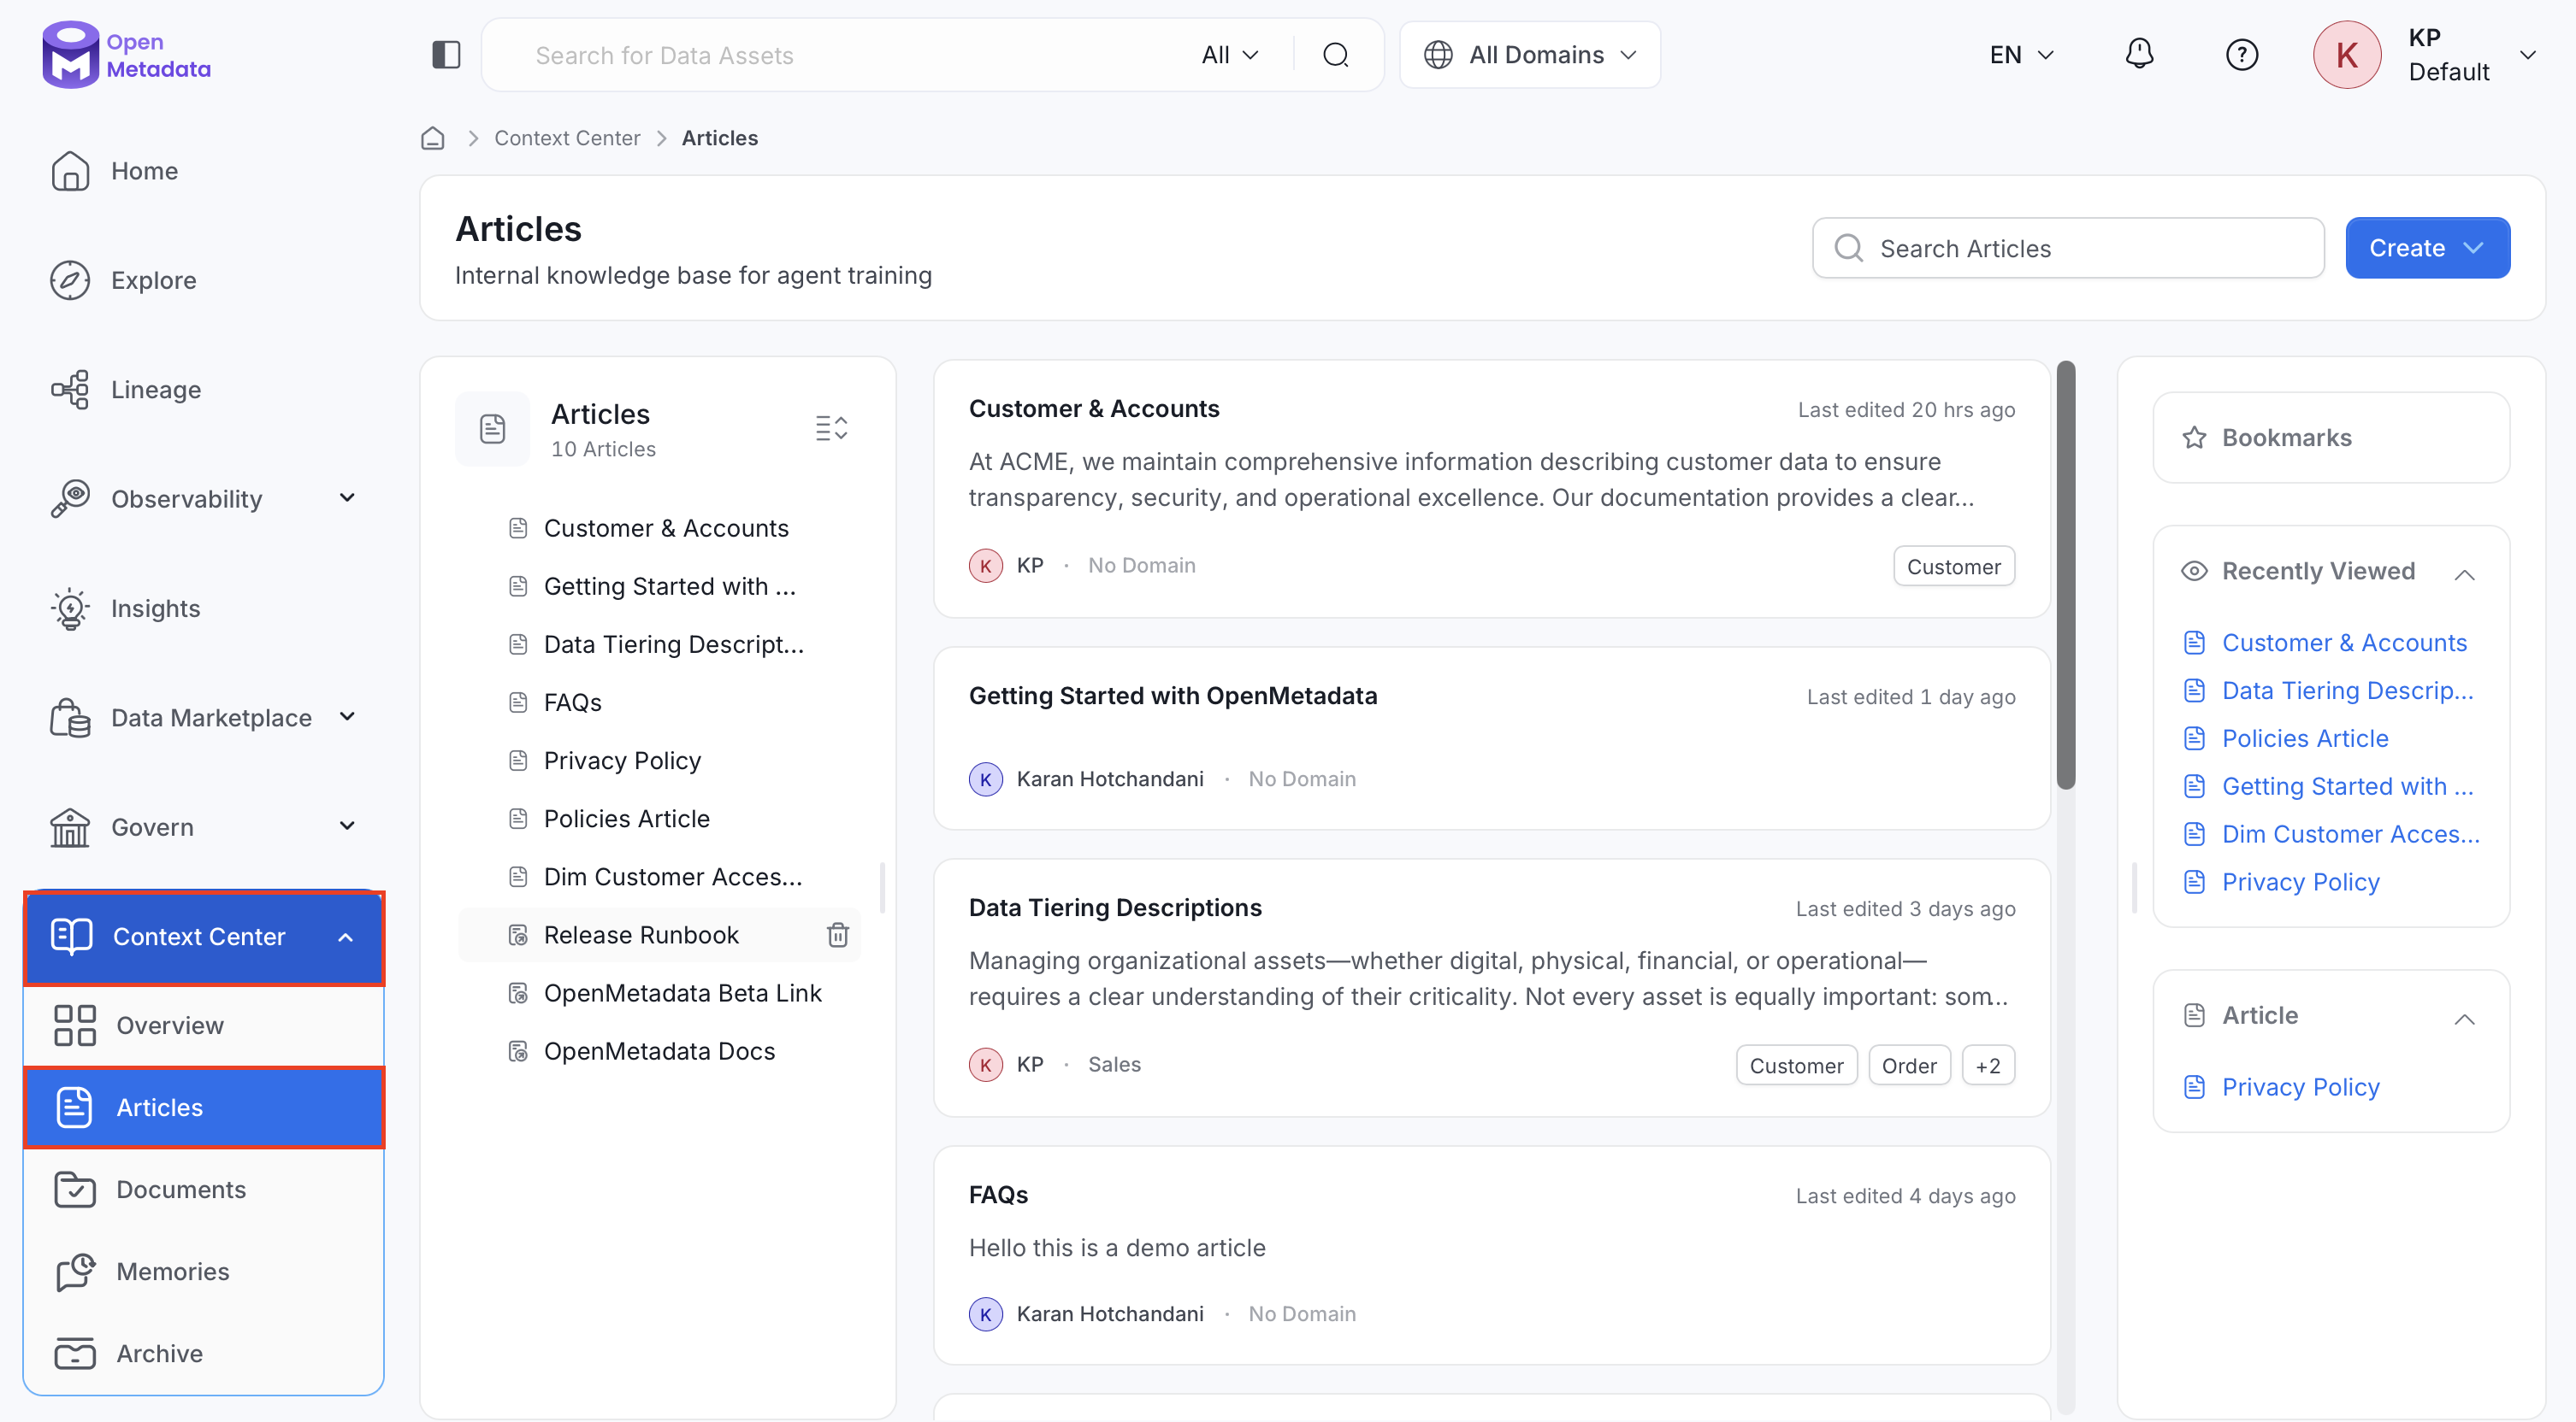Click Context Center breadcrumb link
The image size is (2576, 1422).
pos(567,138)
